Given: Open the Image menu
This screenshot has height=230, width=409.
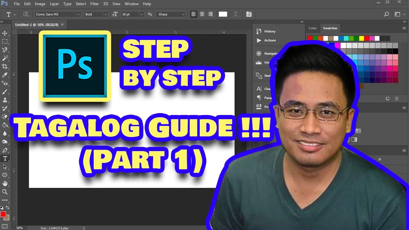Looking at the screenshot, I should (x=40, y=4).
